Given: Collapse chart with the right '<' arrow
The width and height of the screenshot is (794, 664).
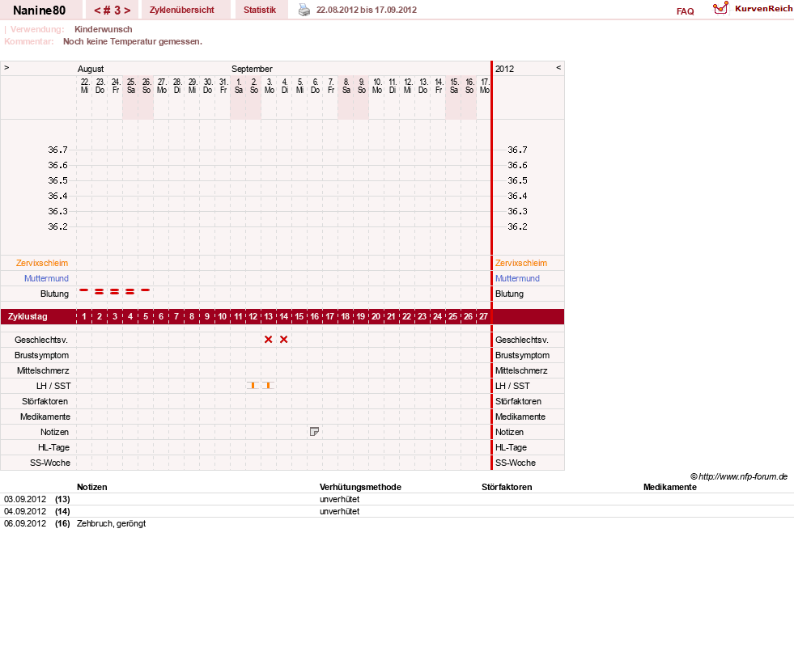Looking at the screenshot, I should [558, 67].
